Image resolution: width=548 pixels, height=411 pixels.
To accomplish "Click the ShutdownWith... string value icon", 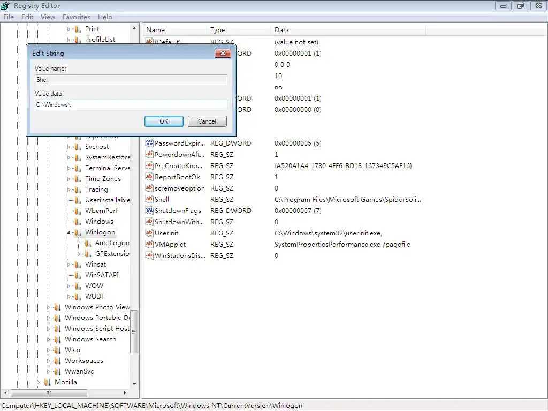I will click(149, 222).
